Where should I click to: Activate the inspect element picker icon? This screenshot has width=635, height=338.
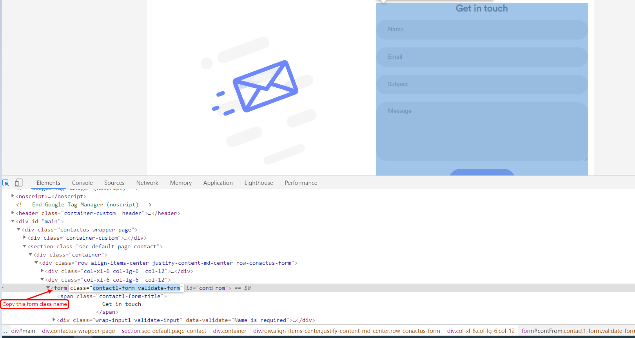click(6, 183)
